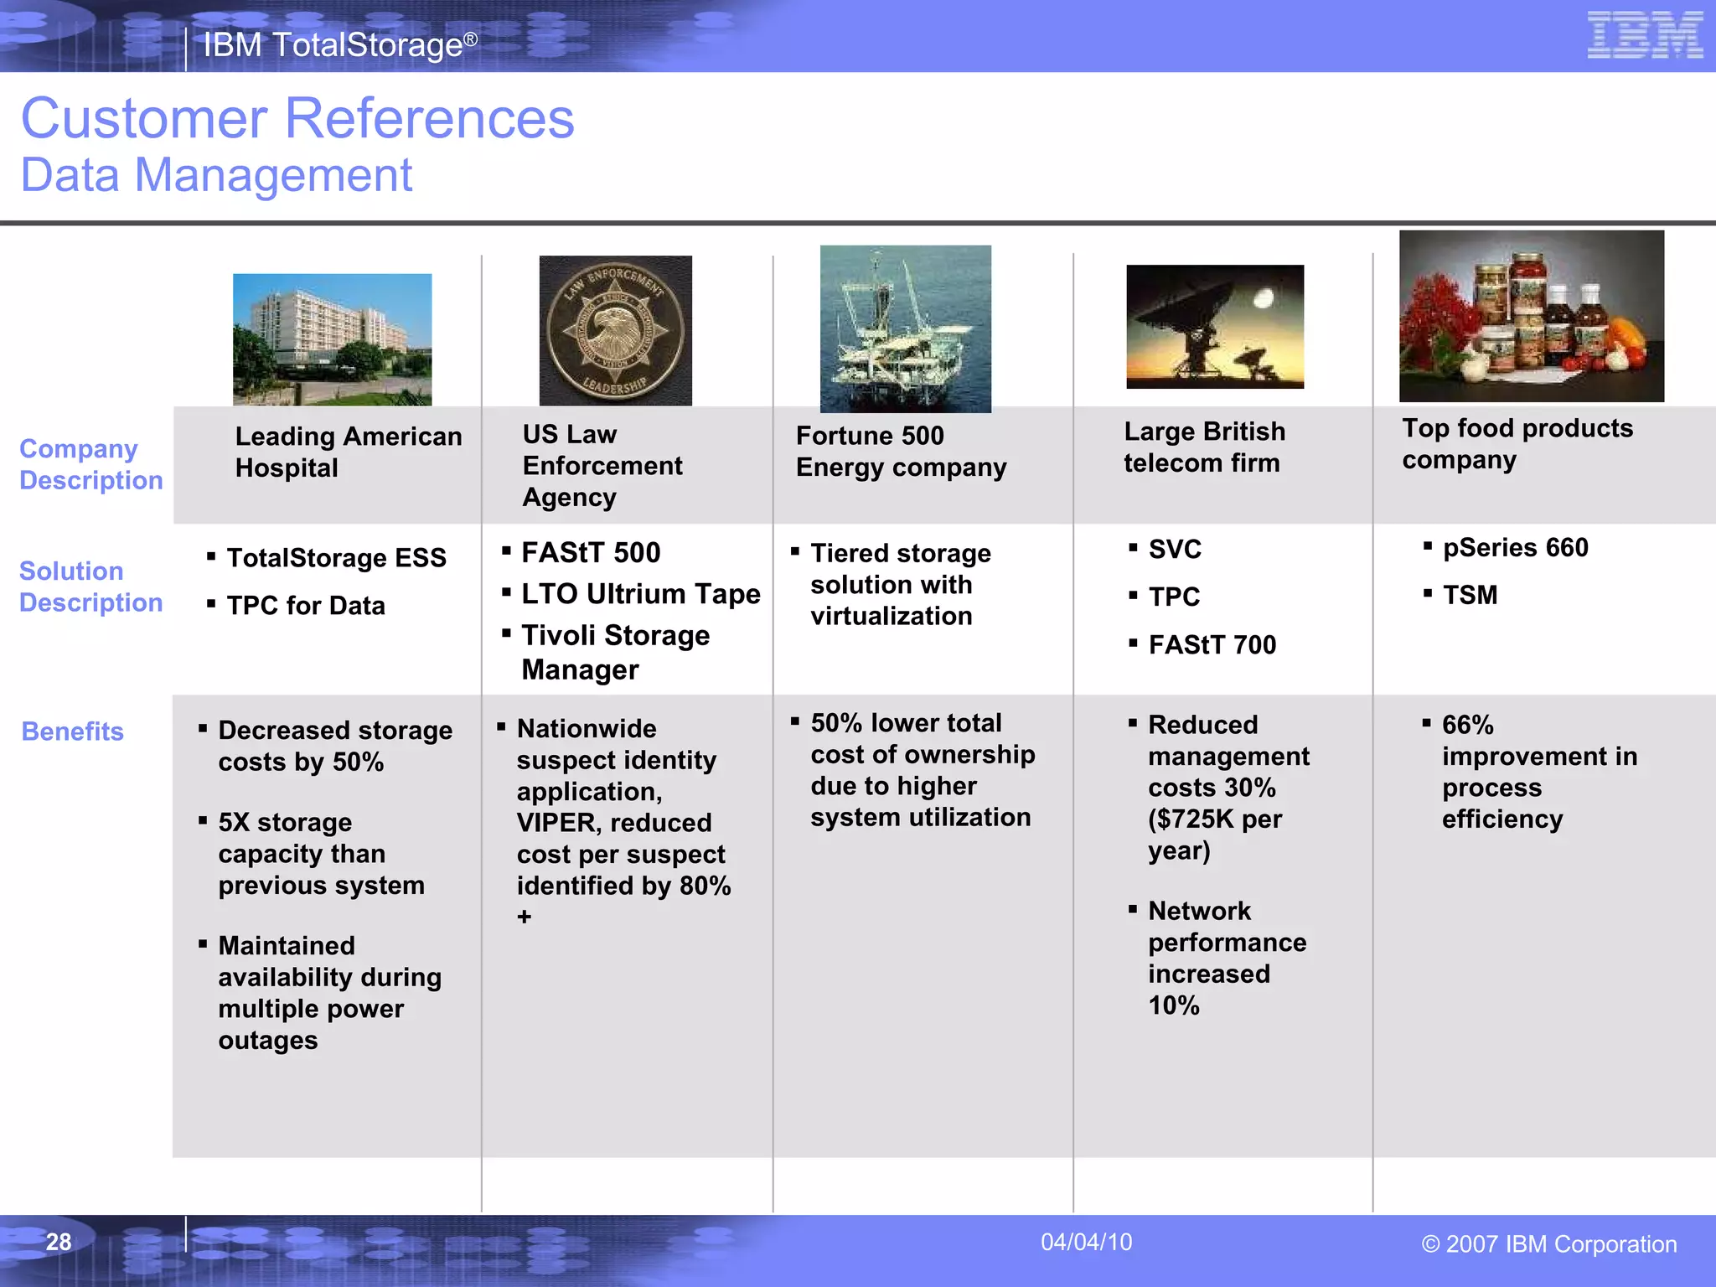Click the Company Description row label

[x=90, y=464]
